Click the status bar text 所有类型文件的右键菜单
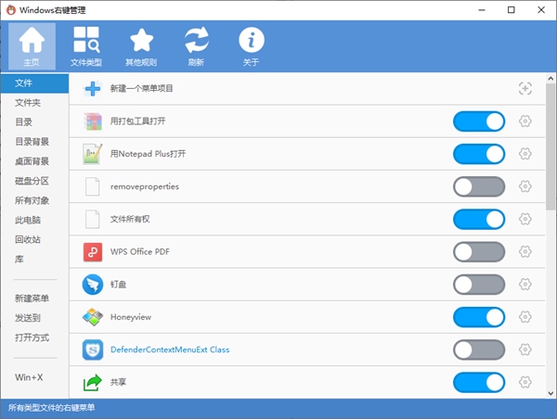Viewport: 557px width, 419px height. pyautogui.click(x=51, y=408)
